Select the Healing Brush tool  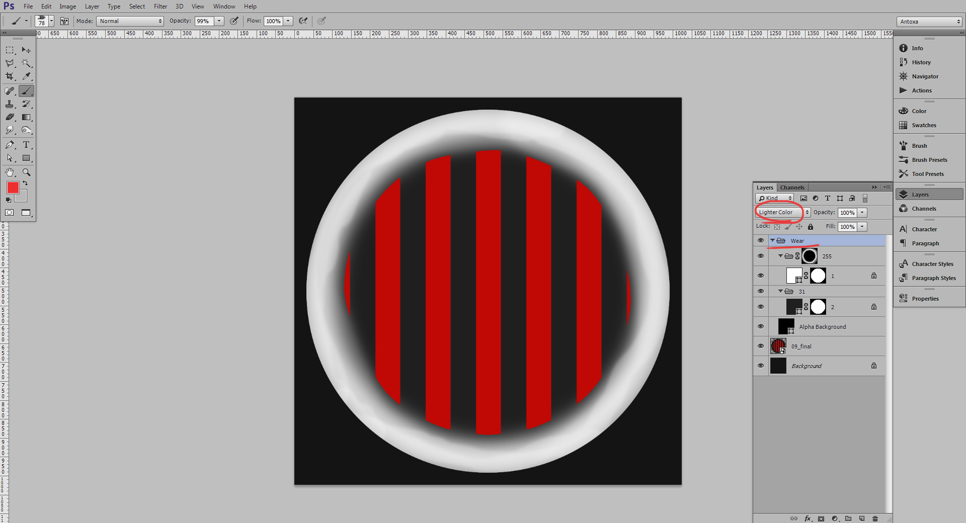pyautogui.click(x=10, y=91)
